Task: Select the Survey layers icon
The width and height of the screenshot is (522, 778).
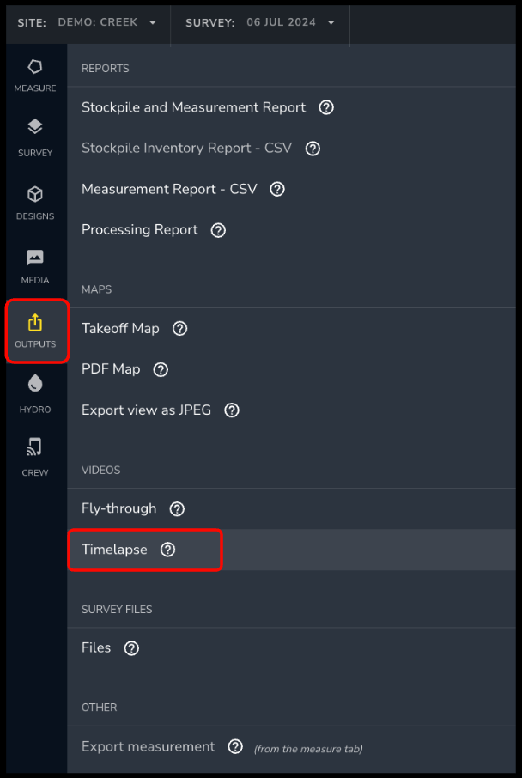Action: (34, 127)
